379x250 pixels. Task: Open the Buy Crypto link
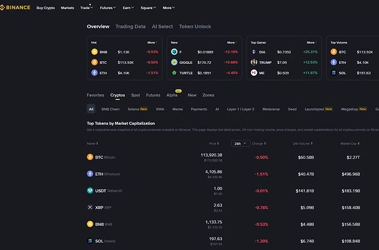46,8
